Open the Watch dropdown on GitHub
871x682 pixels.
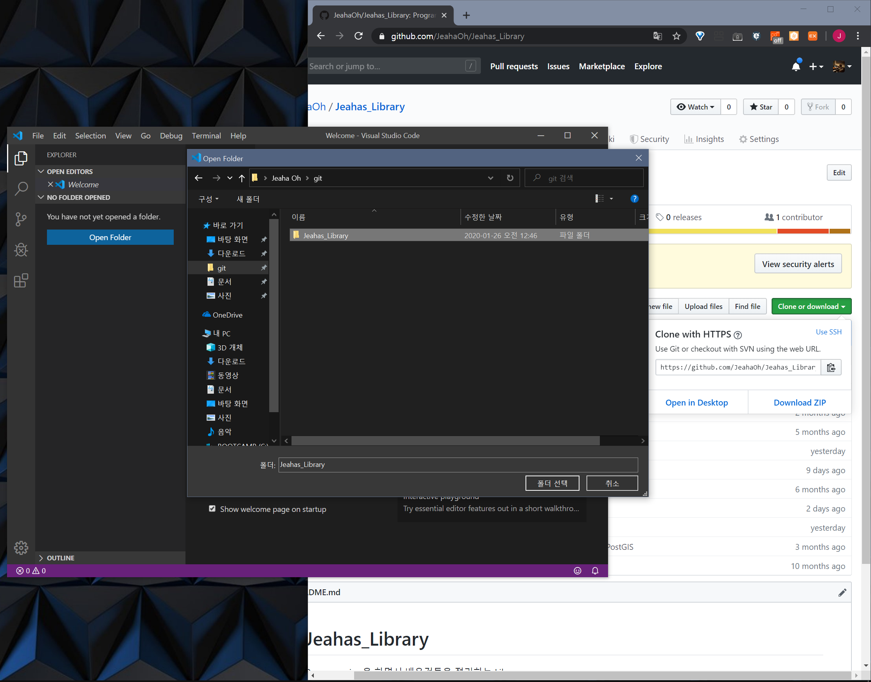click(695, 107)
